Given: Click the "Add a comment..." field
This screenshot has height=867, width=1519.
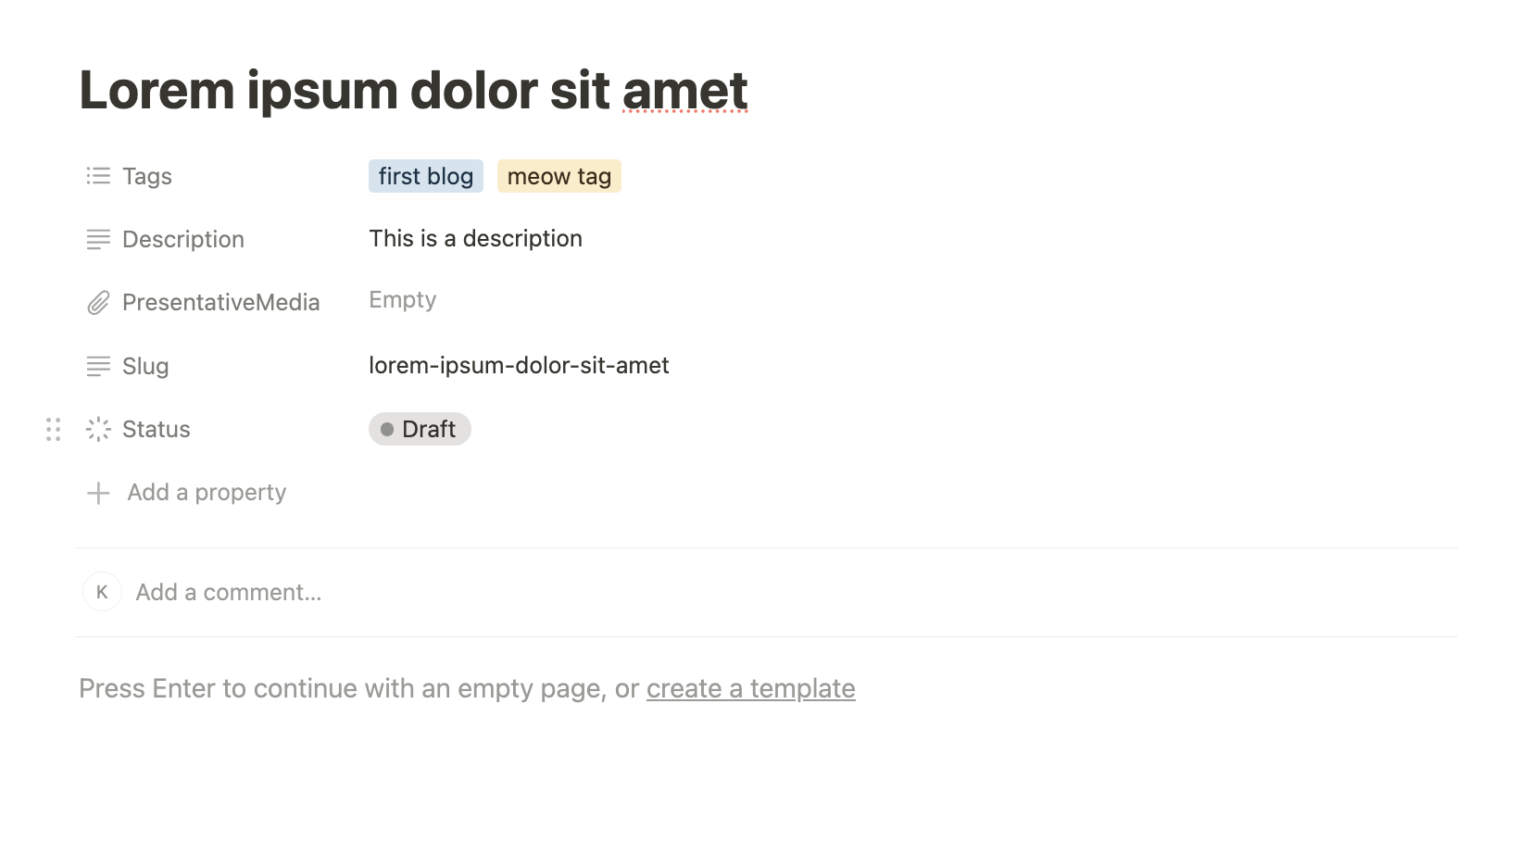Looking at the screenshot, I should (229, 592).
